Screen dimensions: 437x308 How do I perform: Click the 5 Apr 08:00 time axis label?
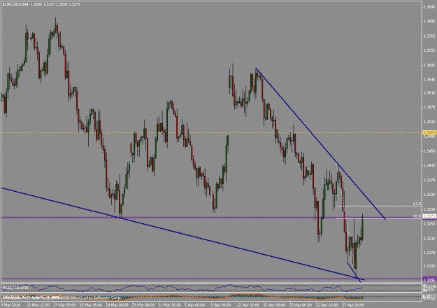(x=195, y=305)
